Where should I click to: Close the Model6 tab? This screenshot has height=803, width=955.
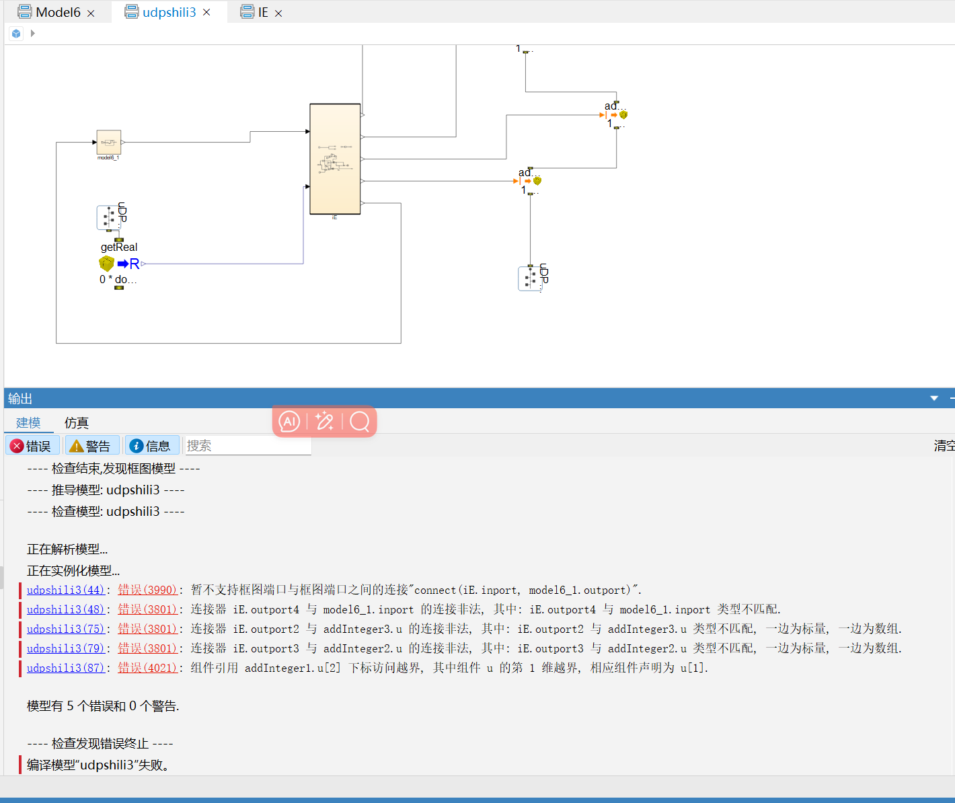91,13
